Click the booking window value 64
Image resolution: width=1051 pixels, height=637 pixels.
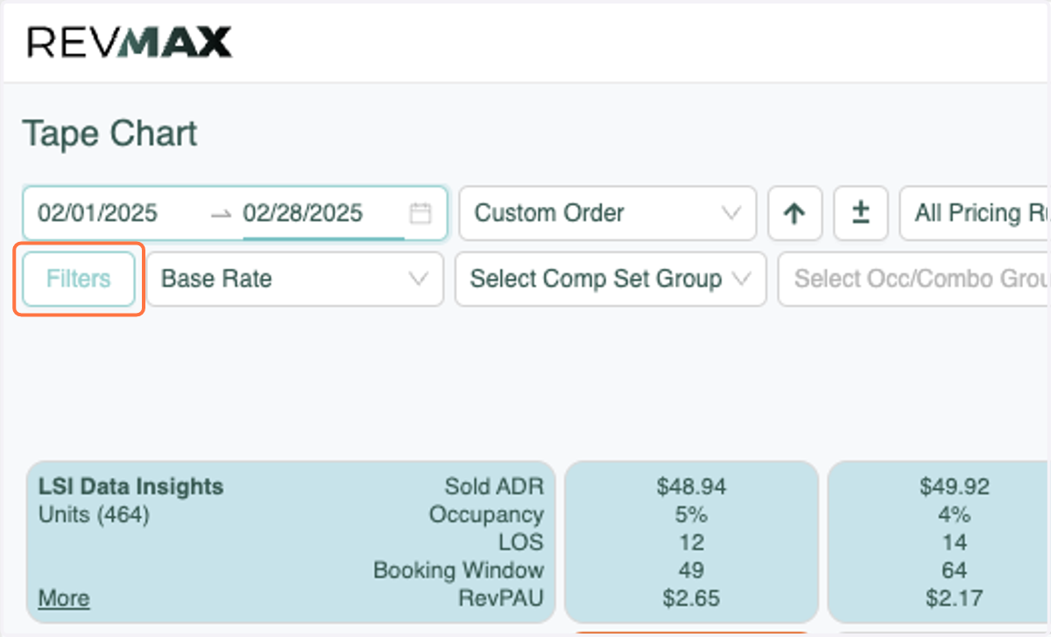tap(955, 570)
